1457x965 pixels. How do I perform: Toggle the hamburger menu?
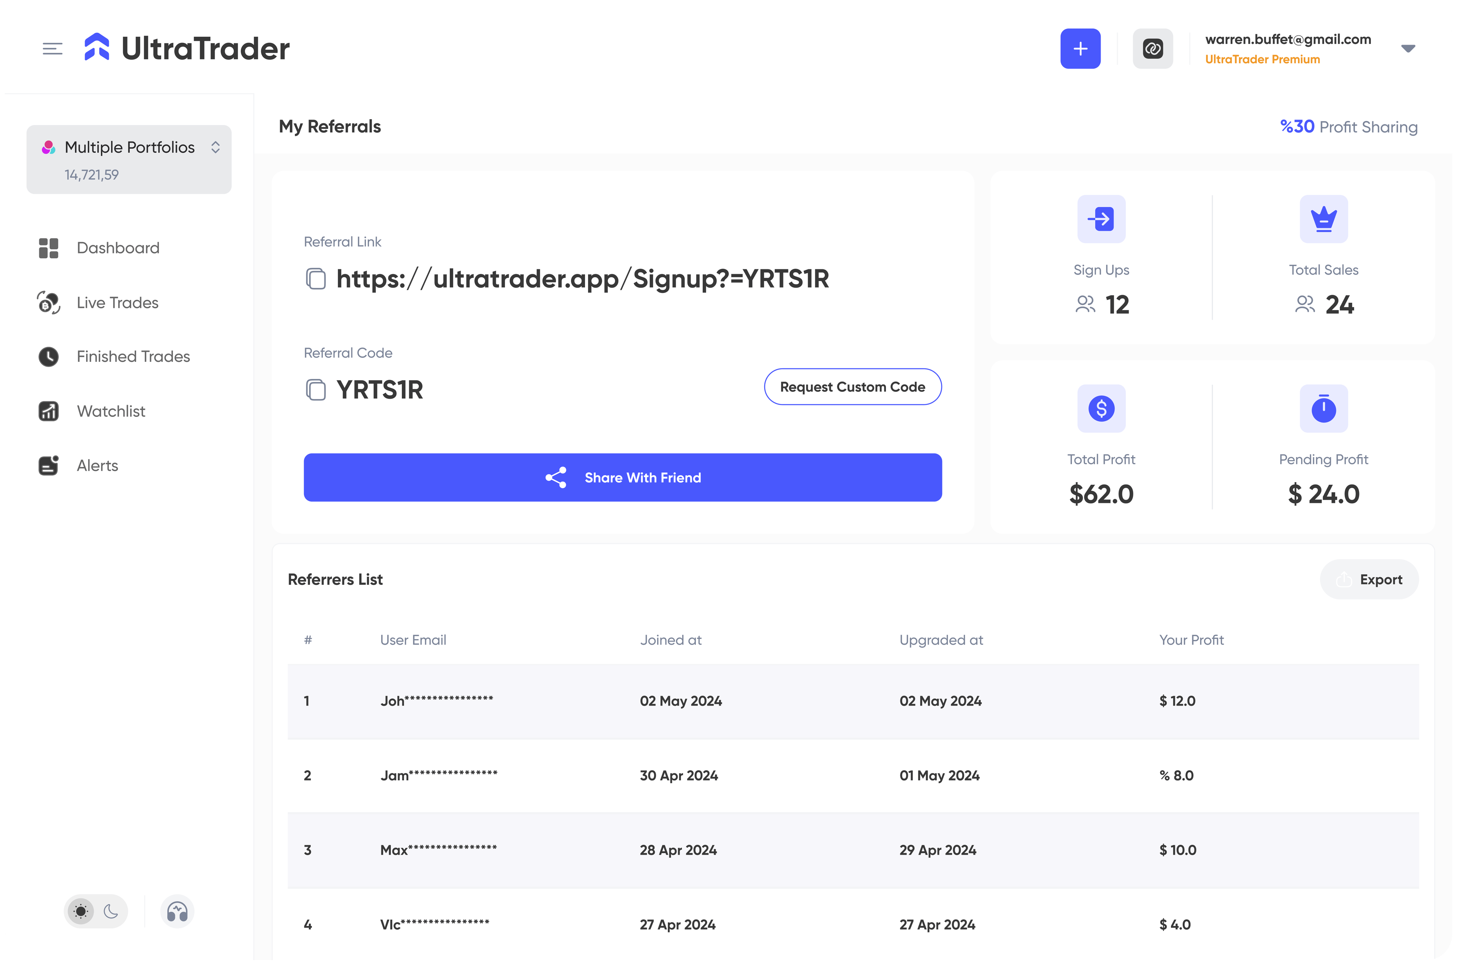coord(52,49)
